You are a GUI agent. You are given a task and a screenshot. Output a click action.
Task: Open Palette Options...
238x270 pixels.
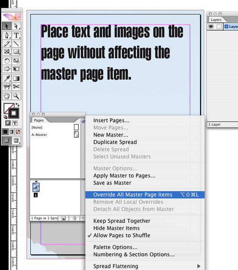145,247
